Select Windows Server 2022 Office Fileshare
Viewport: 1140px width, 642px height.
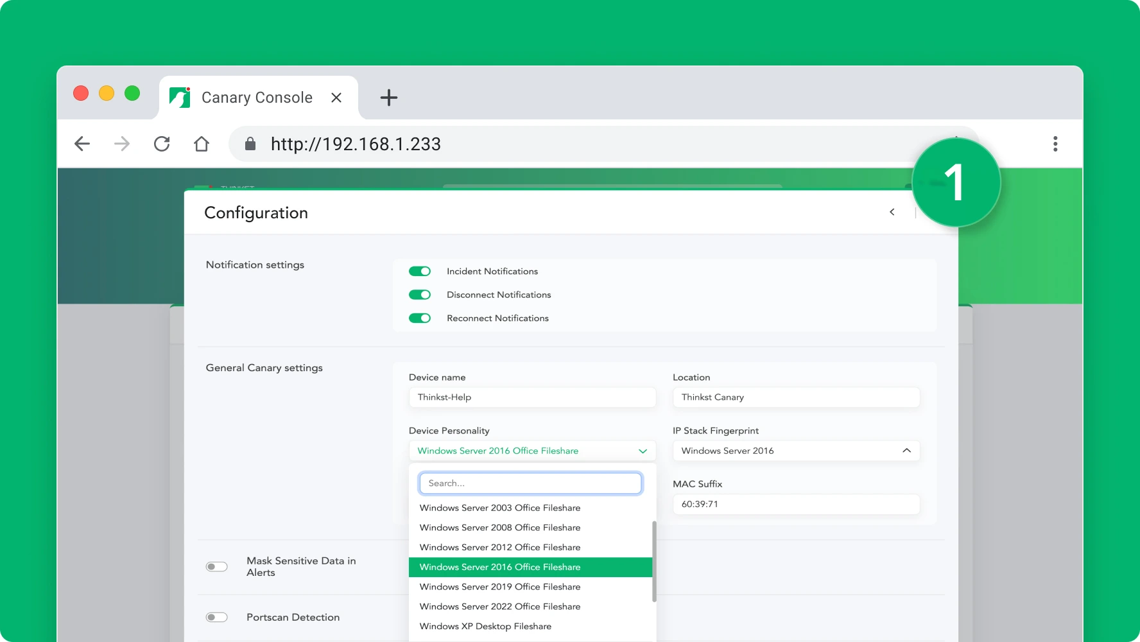coord(530,607)
